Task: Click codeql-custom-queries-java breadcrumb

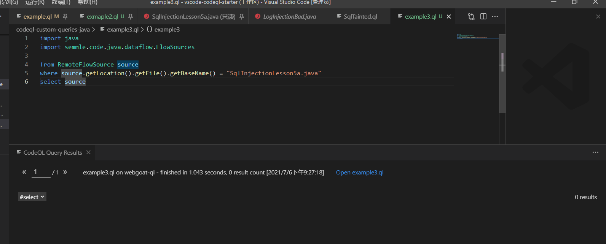Action: [x=53, y=30]
